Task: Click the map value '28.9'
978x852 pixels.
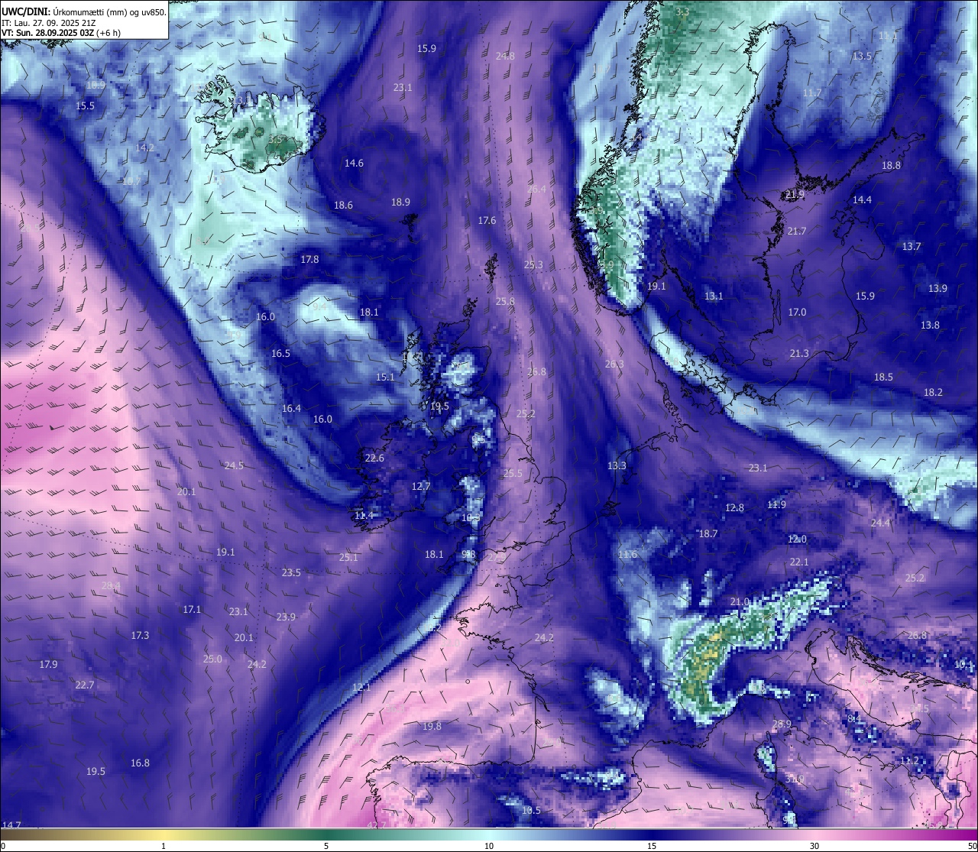Action: 782,724
